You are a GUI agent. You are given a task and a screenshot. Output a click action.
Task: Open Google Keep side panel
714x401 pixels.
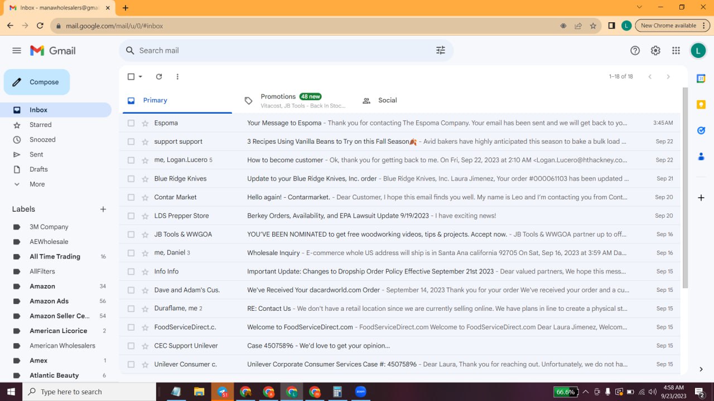click(701, 105)
